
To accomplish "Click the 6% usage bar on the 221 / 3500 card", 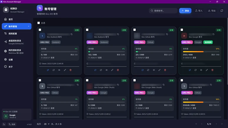I will coord(154,52).
